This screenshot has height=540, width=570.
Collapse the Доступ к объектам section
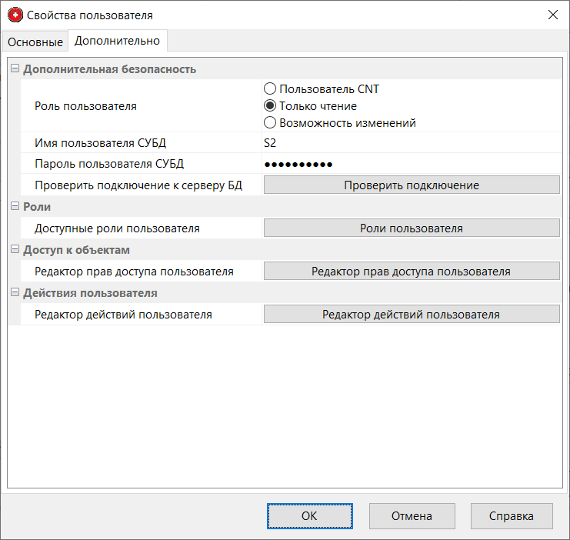point(14,250)
